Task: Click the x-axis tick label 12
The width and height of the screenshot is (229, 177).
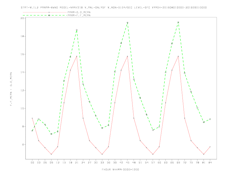Action: point(58,163)
